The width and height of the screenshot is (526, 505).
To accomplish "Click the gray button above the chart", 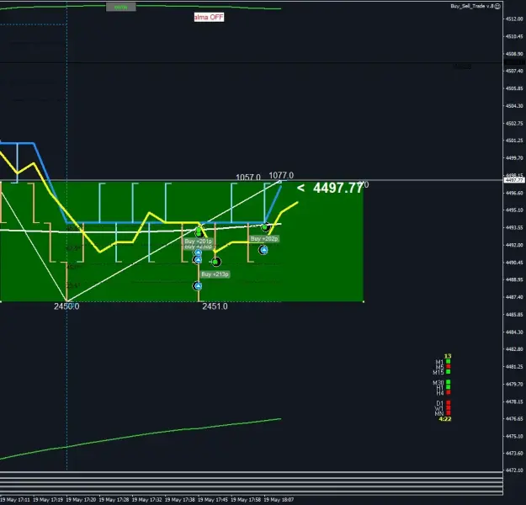I will tap(121, 7).
